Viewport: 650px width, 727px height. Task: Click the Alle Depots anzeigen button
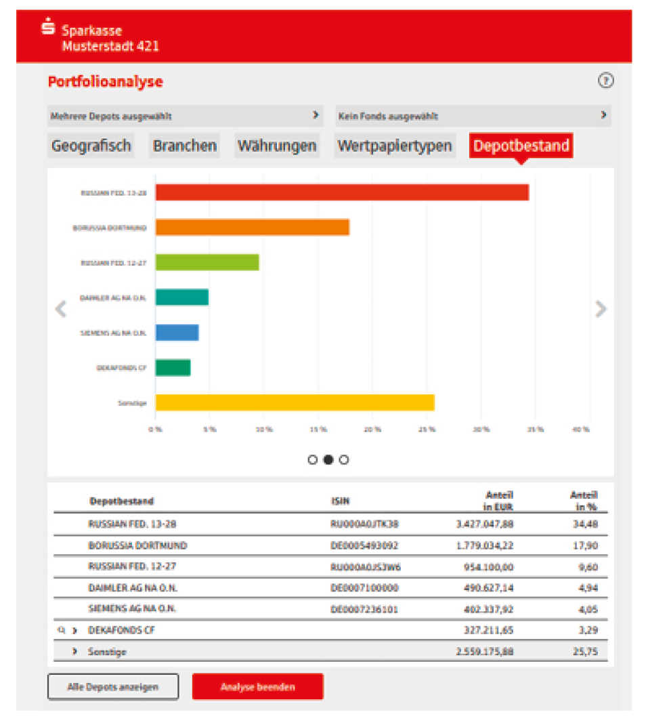pyautogui.click(x=113, y=686)
